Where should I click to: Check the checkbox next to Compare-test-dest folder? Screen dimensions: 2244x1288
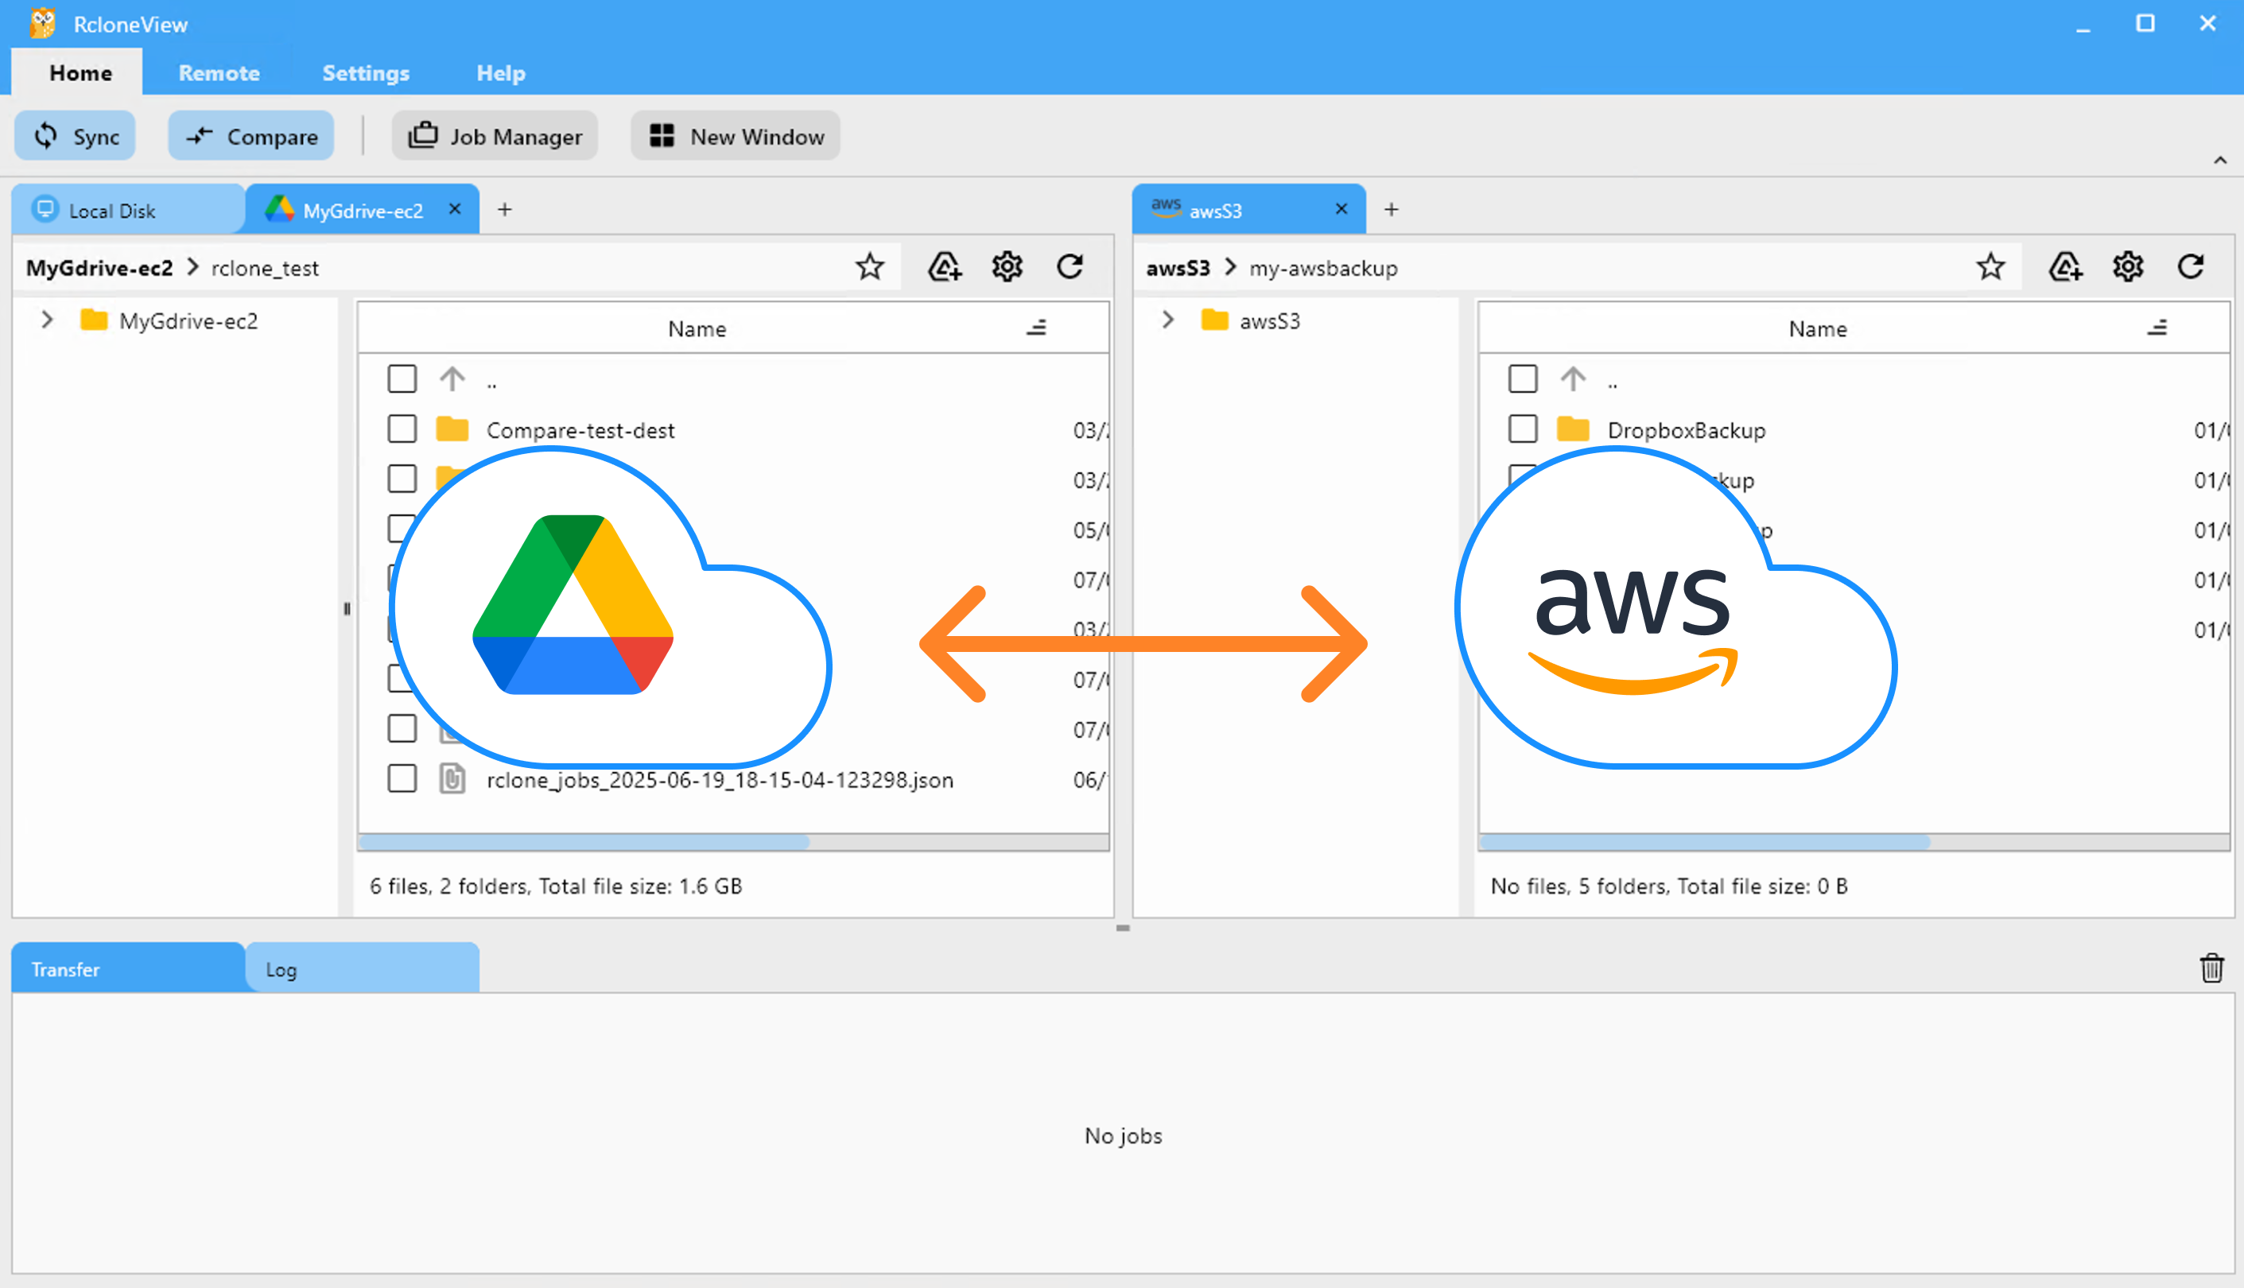pos(402,429)
